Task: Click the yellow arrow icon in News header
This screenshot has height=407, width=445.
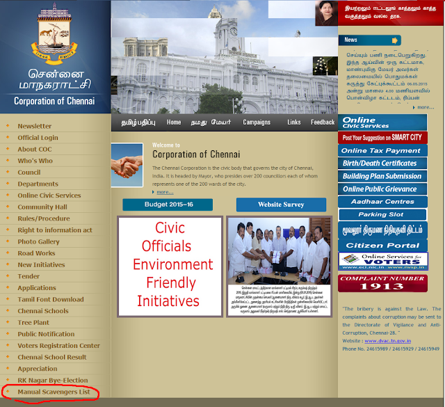Action: tap(394, 40)
